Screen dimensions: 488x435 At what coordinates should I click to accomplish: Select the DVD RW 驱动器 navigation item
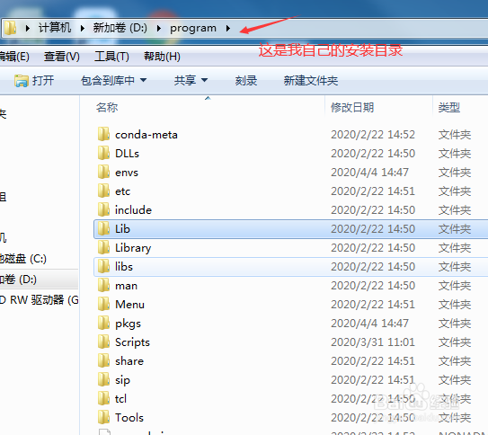coord(39,300)
